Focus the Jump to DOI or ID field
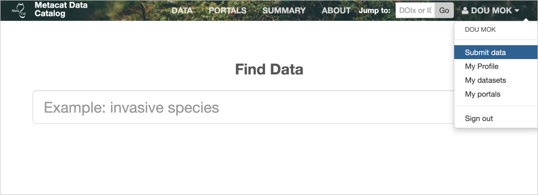The width and height of the screenshot is (538, 195). point(415,10)
